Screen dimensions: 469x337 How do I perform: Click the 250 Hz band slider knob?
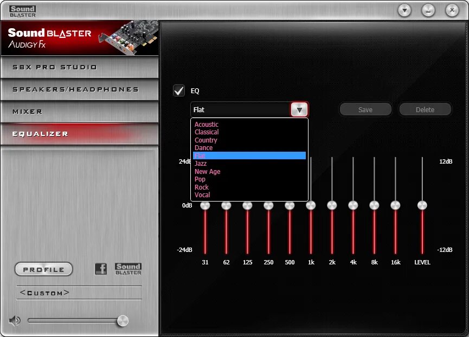tap(268, 205)
